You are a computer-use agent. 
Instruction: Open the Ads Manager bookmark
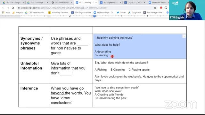click(x=153, y=12)
